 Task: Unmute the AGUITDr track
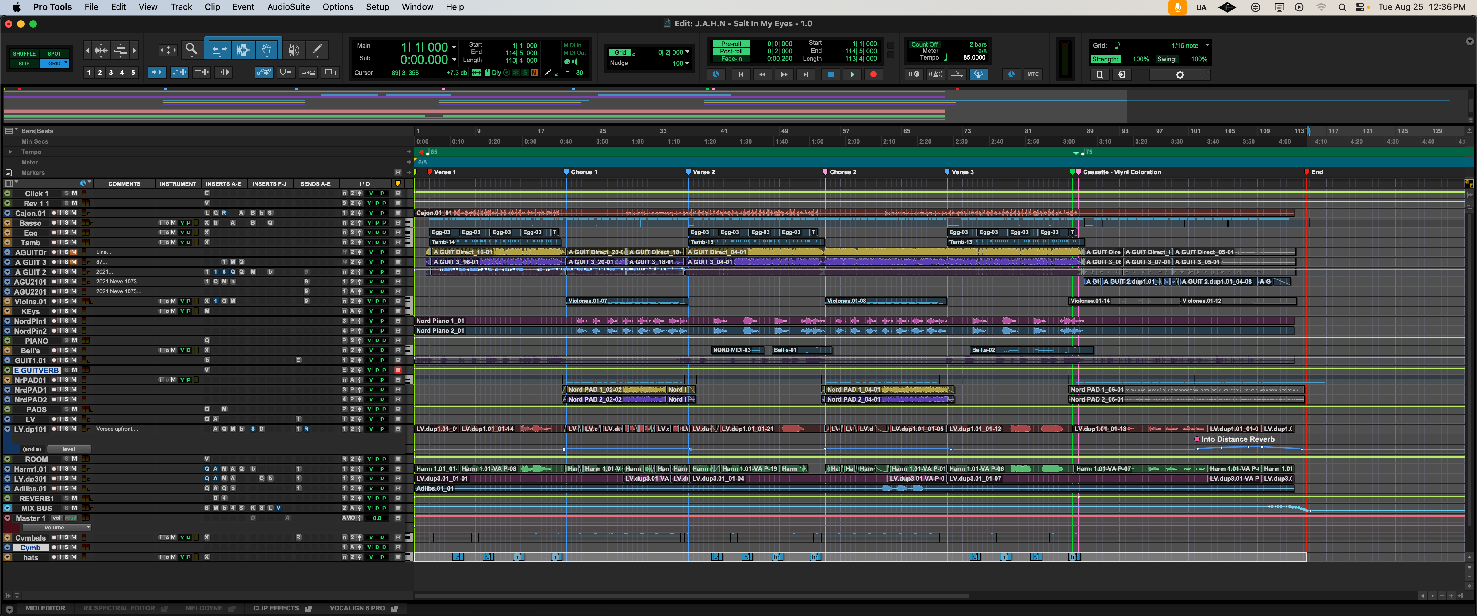pos(74,252)
